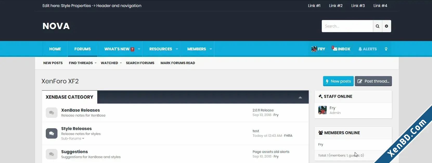The image size is (432, 163).
Task: Expand the Resources dropdown arrow
Action: pos(177,49)
